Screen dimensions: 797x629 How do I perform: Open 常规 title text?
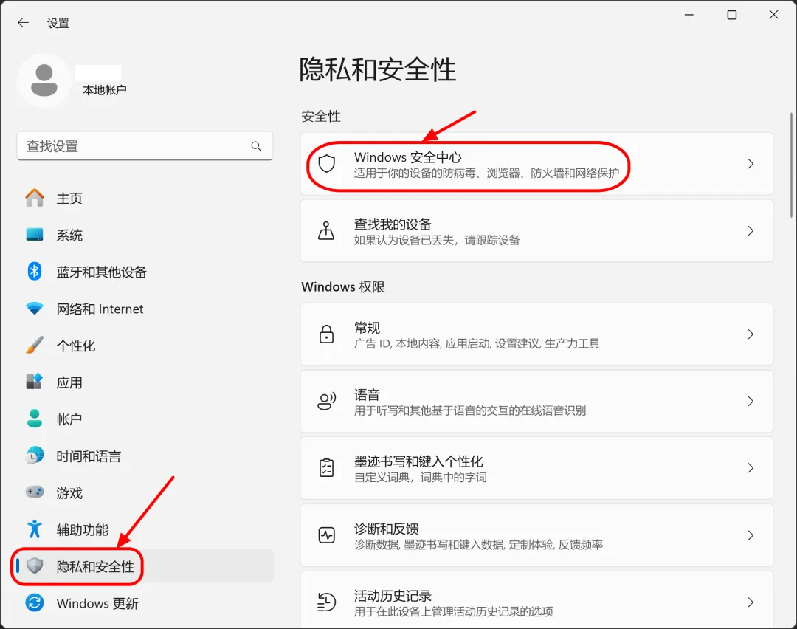367,328
